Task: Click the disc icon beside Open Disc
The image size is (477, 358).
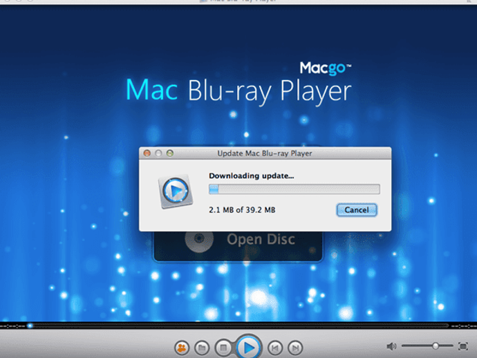Action: pyautogui.click(x=199, y=240)
